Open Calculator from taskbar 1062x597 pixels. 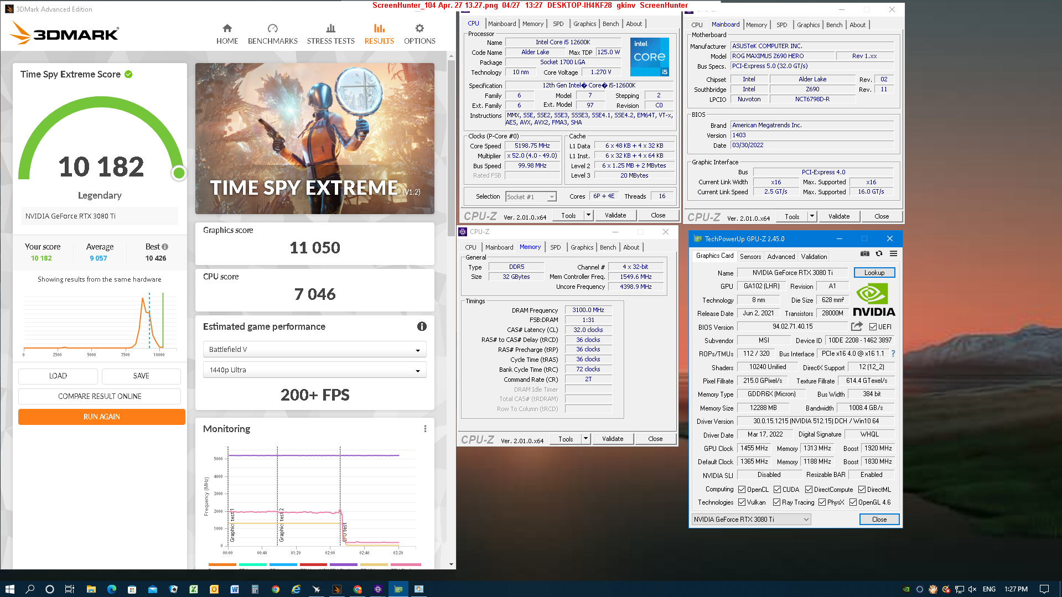[255, 589]
